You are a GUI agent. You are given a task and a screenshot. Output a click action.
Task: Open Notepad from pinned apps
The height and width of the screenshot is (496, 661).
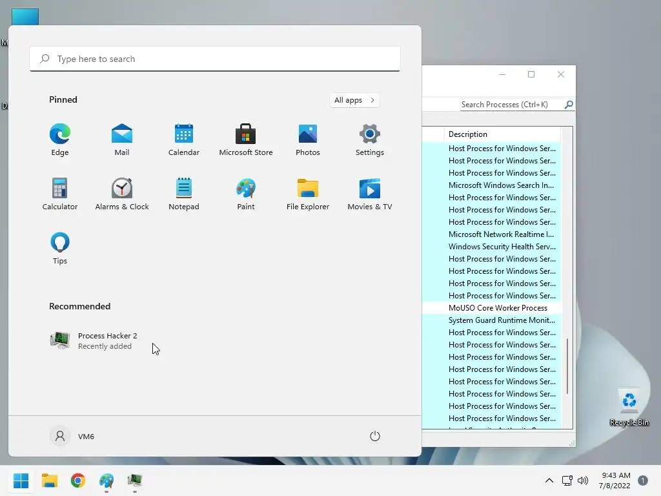(184, 194)
